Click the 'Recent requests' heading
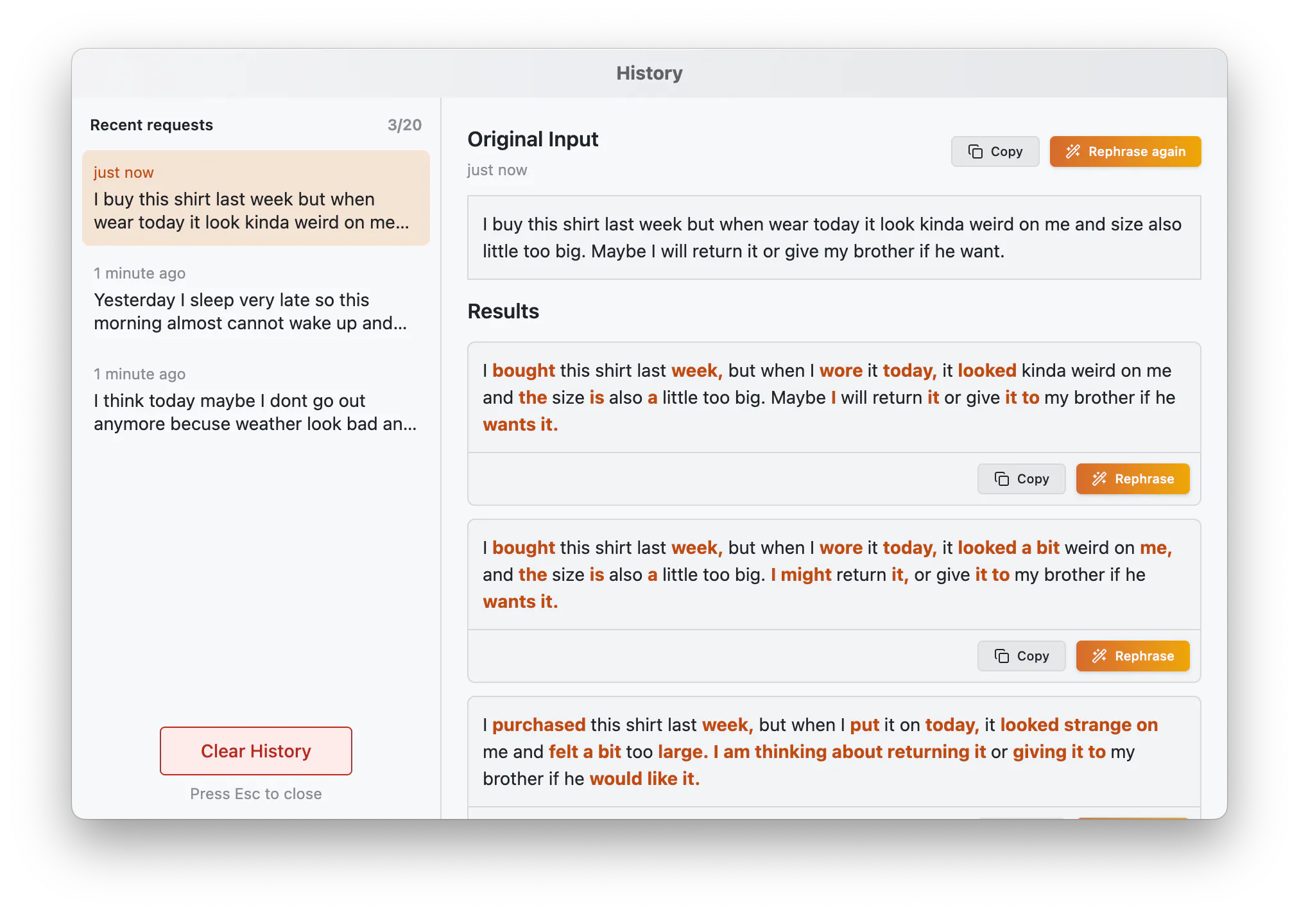The image size is (1299, 914). pyautogui.click(x=151, y=125)
